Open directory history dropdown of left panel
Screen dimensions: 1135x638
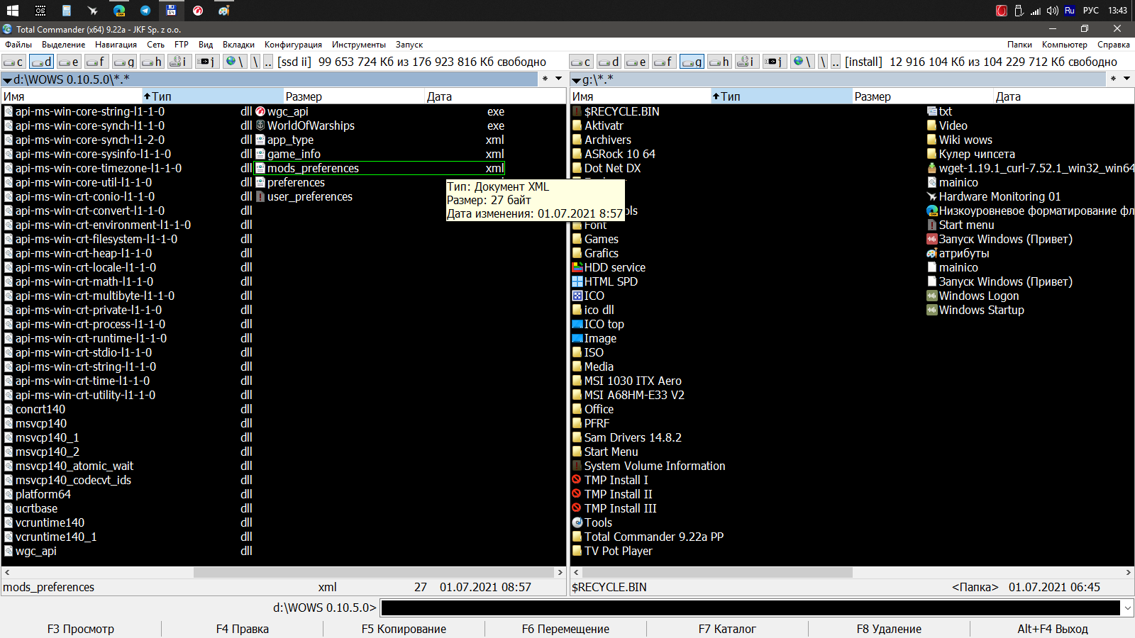559,79
